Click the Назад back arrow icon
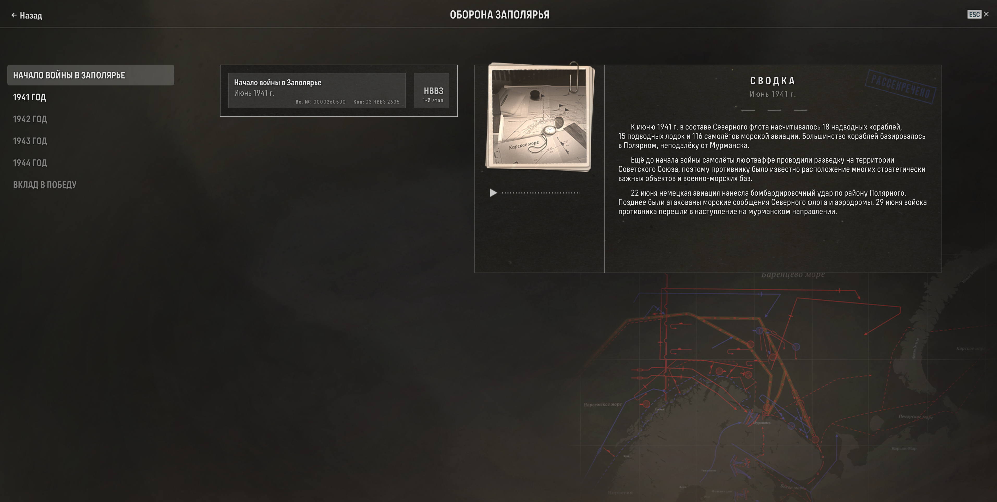This screenshot has width=997, height=502. coord(14,15)
